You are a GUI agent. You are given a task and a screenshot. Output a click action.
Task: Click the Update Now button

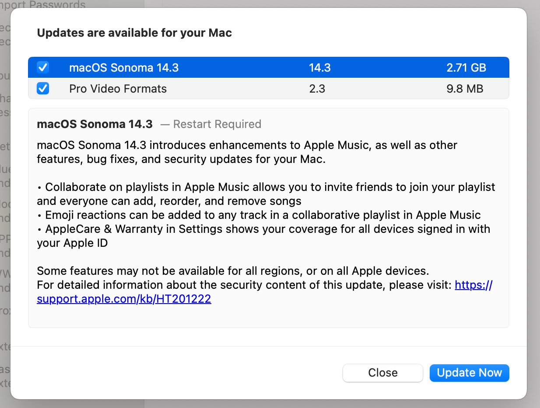(469, 373)
